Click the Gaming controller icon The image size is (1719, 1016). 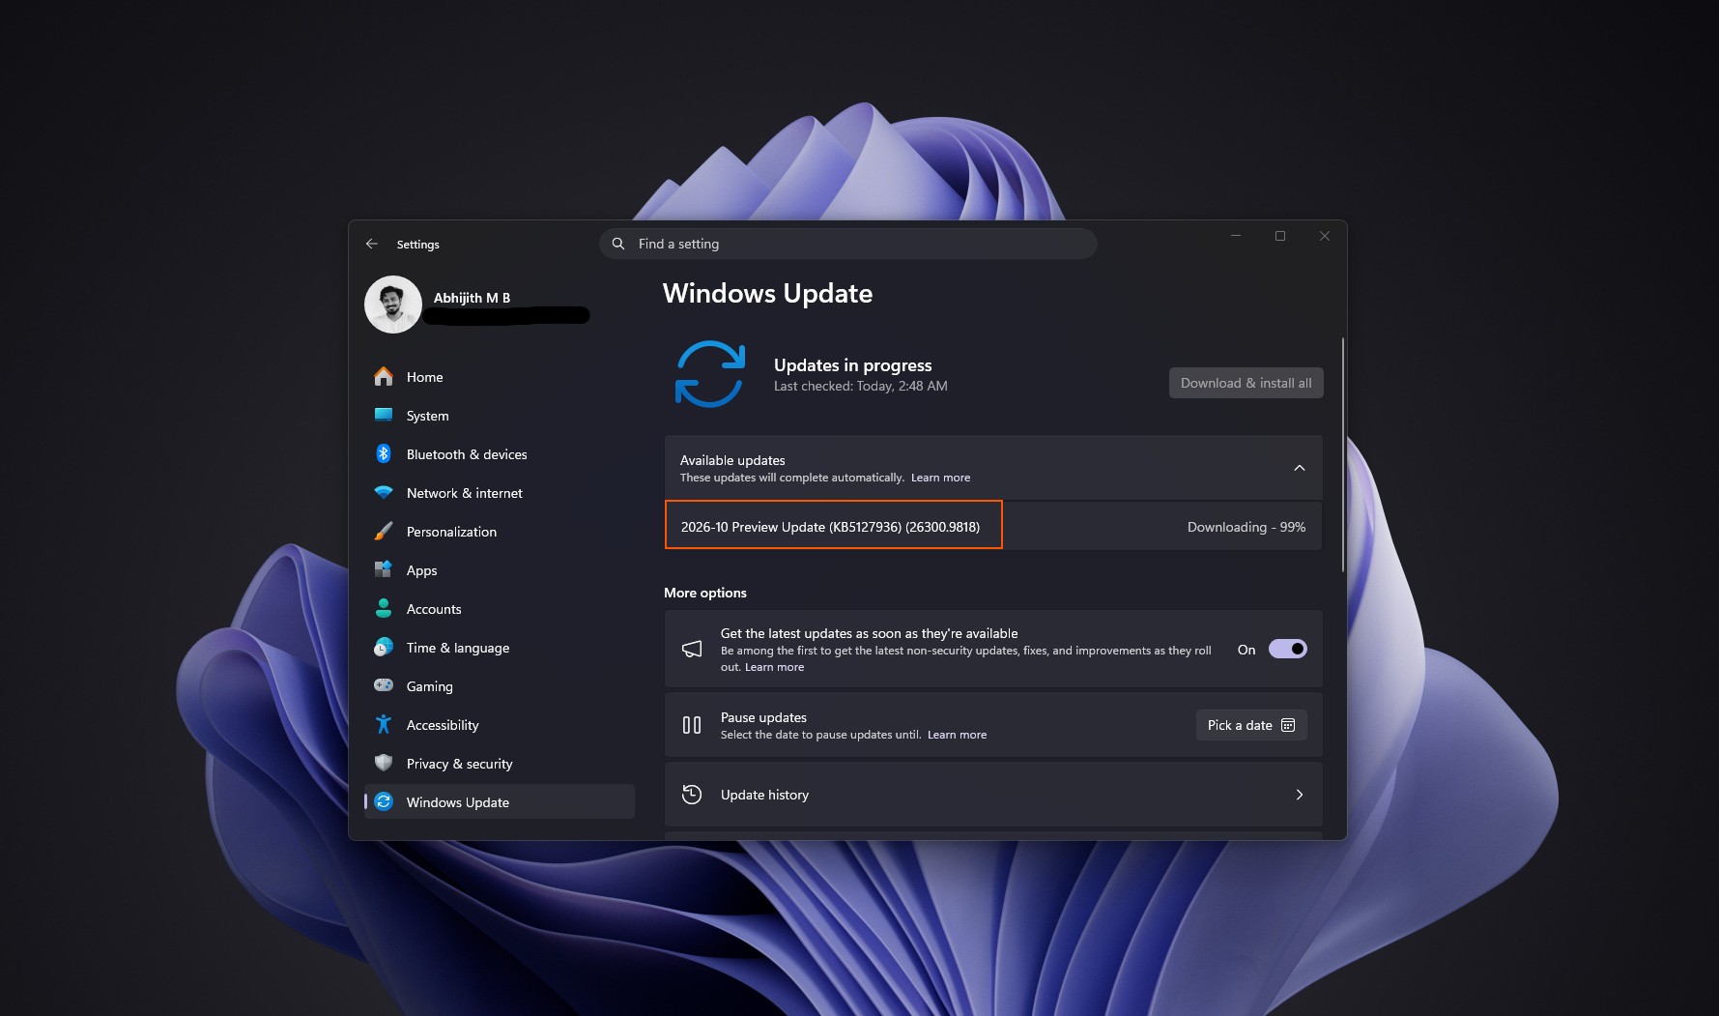coord(384,685)
